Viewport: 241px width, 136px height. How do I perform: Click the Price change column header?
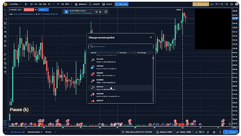(x=142, y=53)
